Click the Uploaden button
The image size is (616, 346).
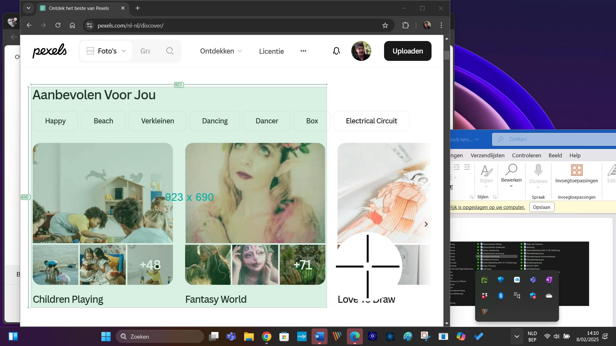407,51
